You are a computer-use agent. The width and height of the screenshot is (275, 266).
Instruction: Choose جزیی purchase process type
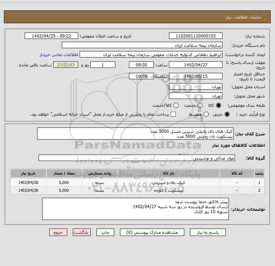(x=227, y=114)
